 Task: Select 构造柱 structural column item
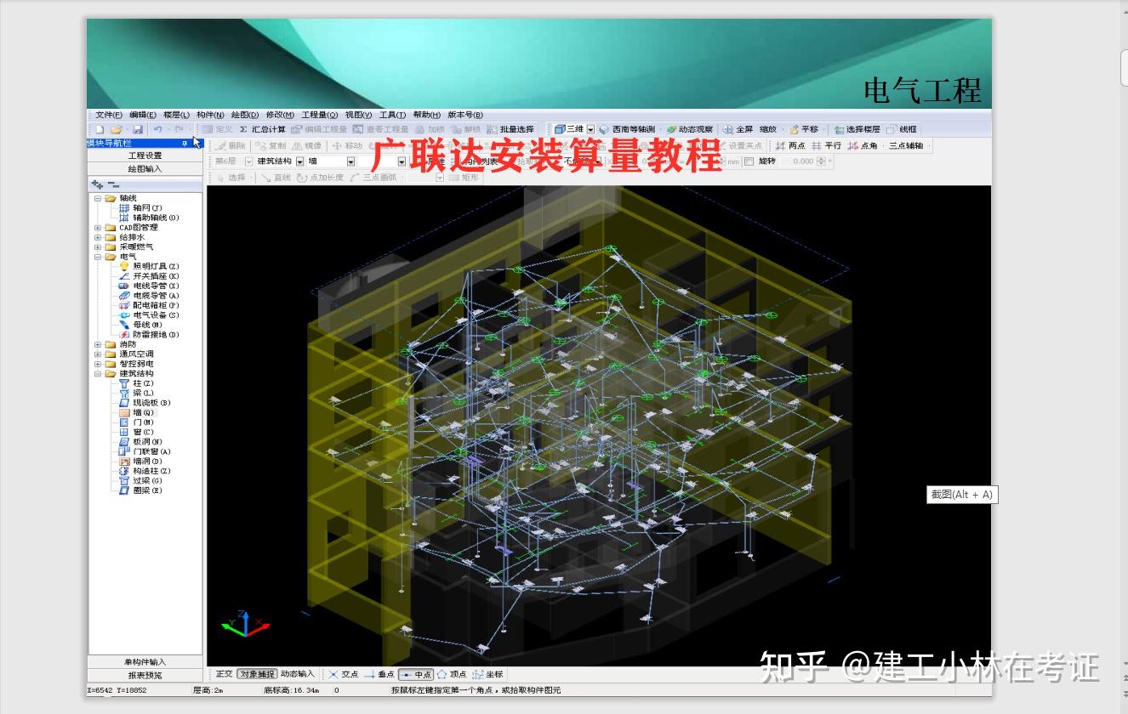click(145, 472)
